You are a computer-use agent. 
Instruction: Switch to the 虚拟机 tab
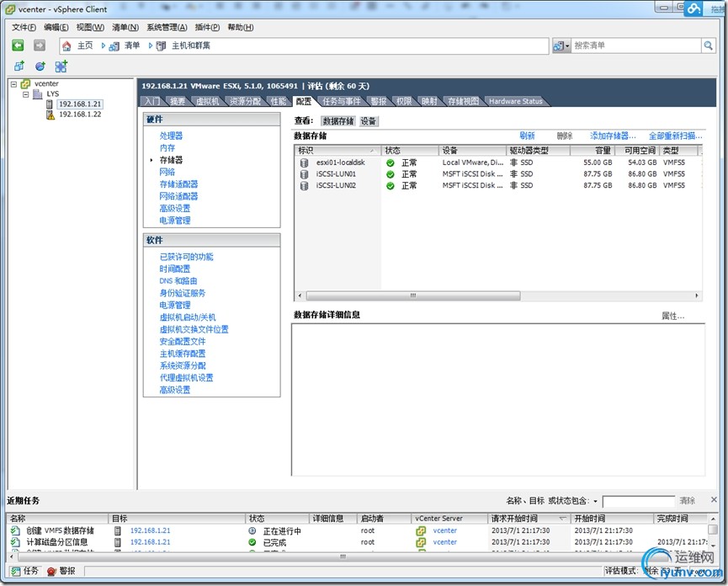click(207, 101)
